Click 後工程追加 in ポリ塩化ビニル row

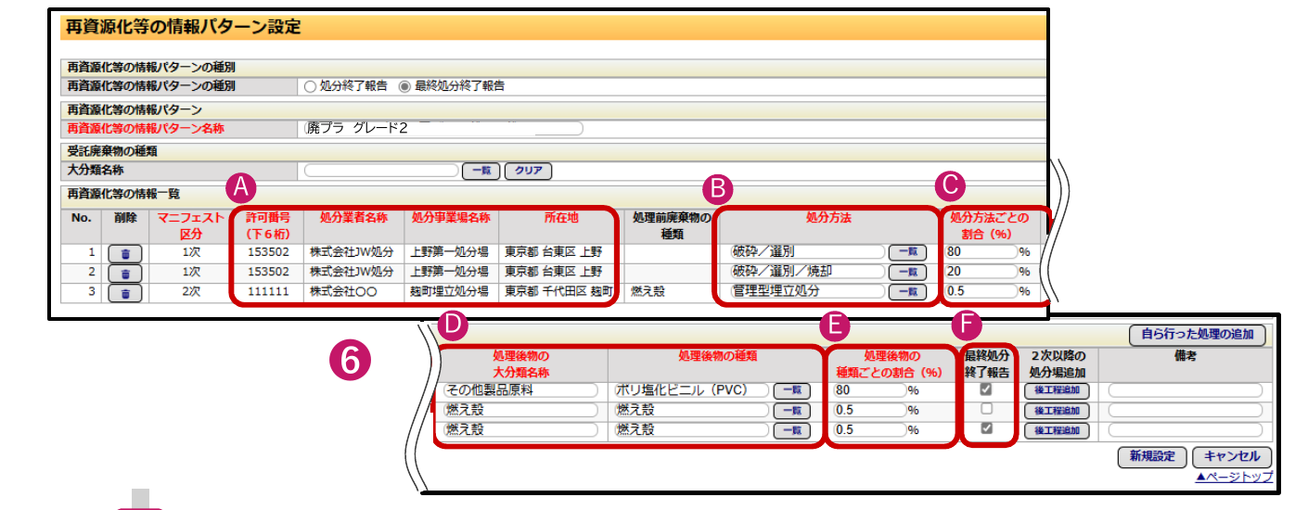click(x=1057, y=390)
